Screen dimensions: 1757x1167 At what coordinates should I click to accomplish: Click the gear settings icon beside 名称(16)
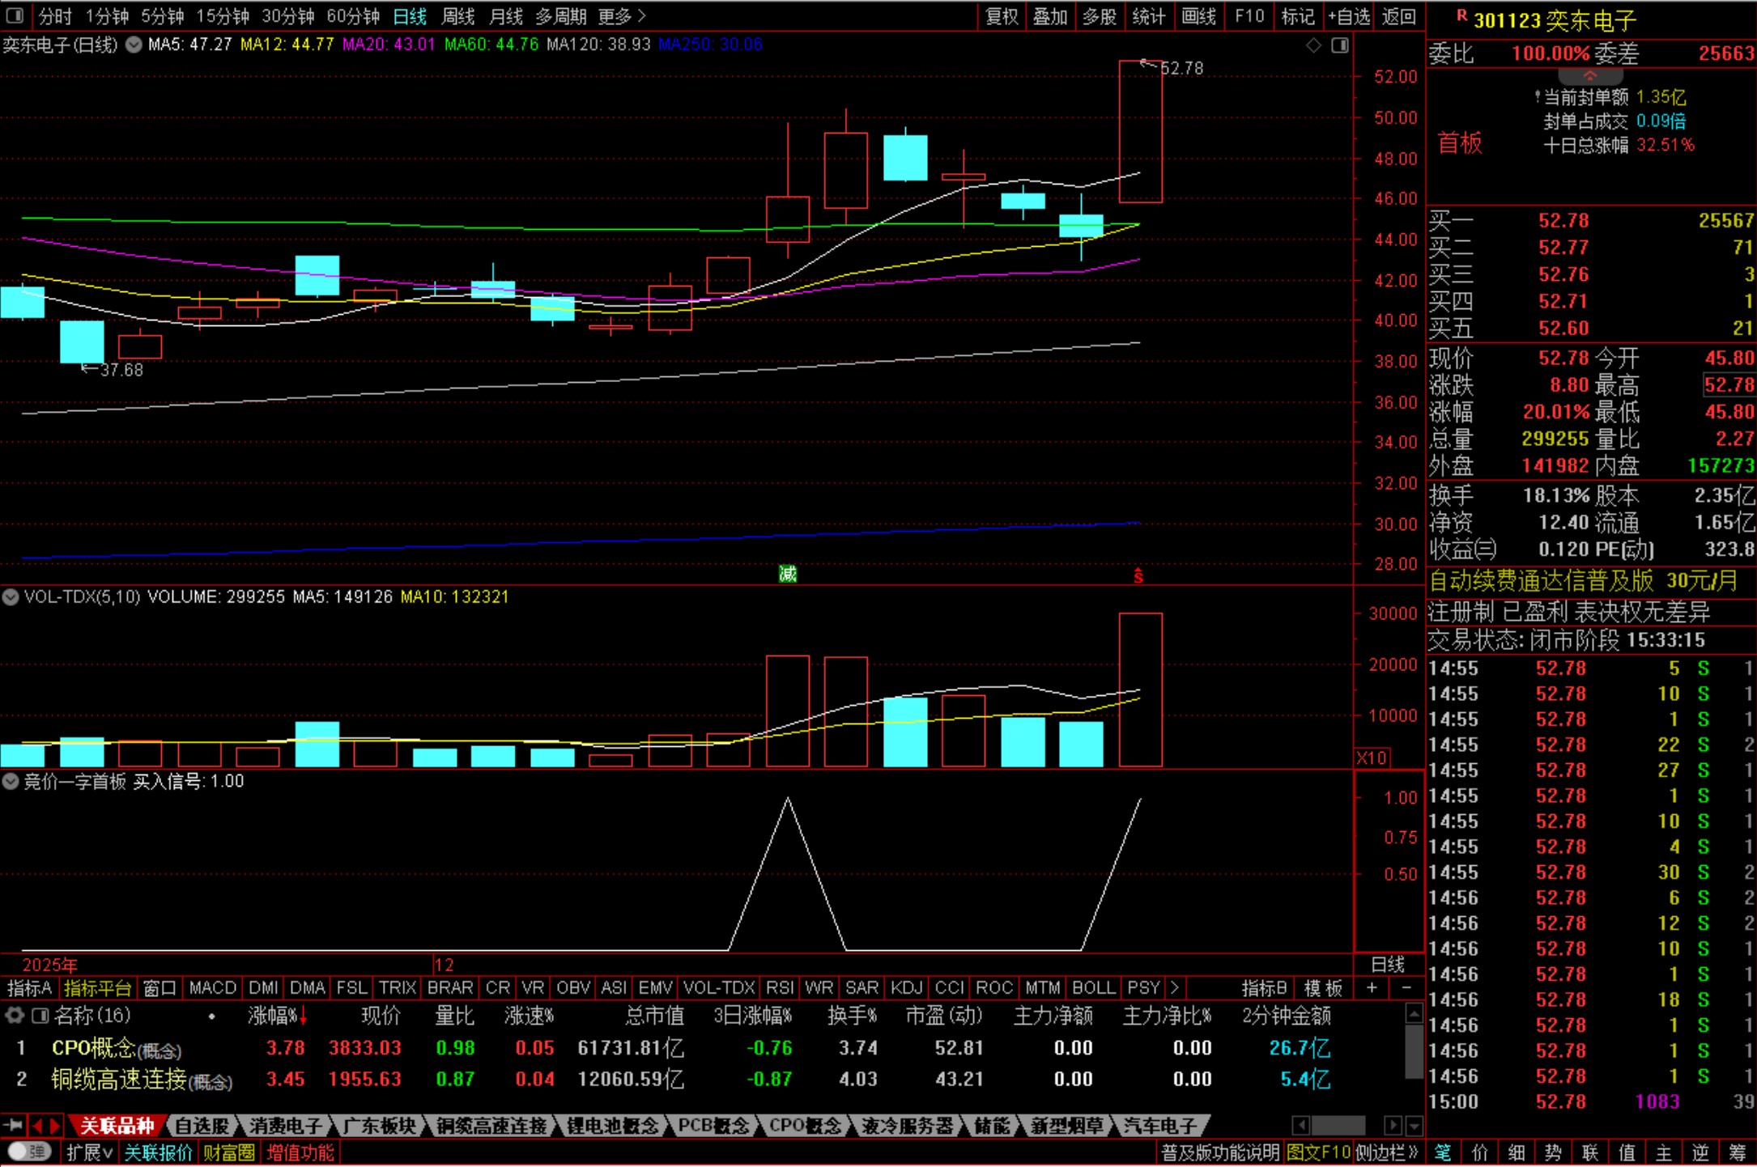point(14,1015)
